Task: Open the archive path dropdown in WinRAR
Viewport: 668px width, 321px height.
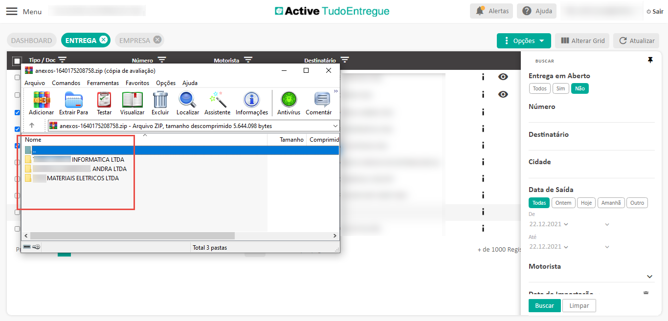Action: 335,126
